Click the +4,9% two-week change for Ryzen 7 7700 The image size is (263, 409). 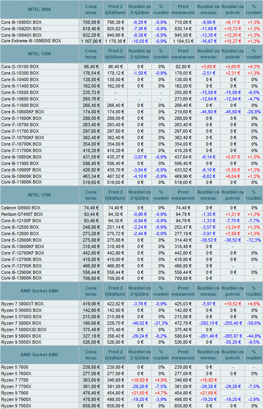tap(161, 380)
